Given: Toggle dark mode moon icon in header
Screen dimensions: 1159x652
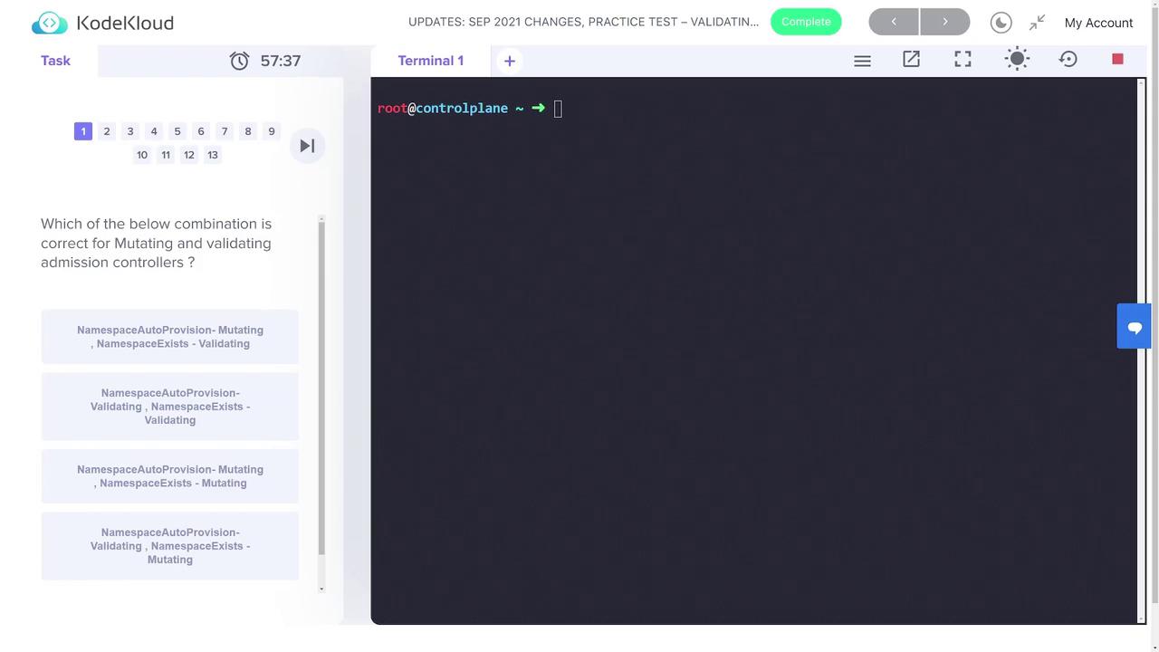Looking at the screenshot, I should click(x=1001, y=23).
